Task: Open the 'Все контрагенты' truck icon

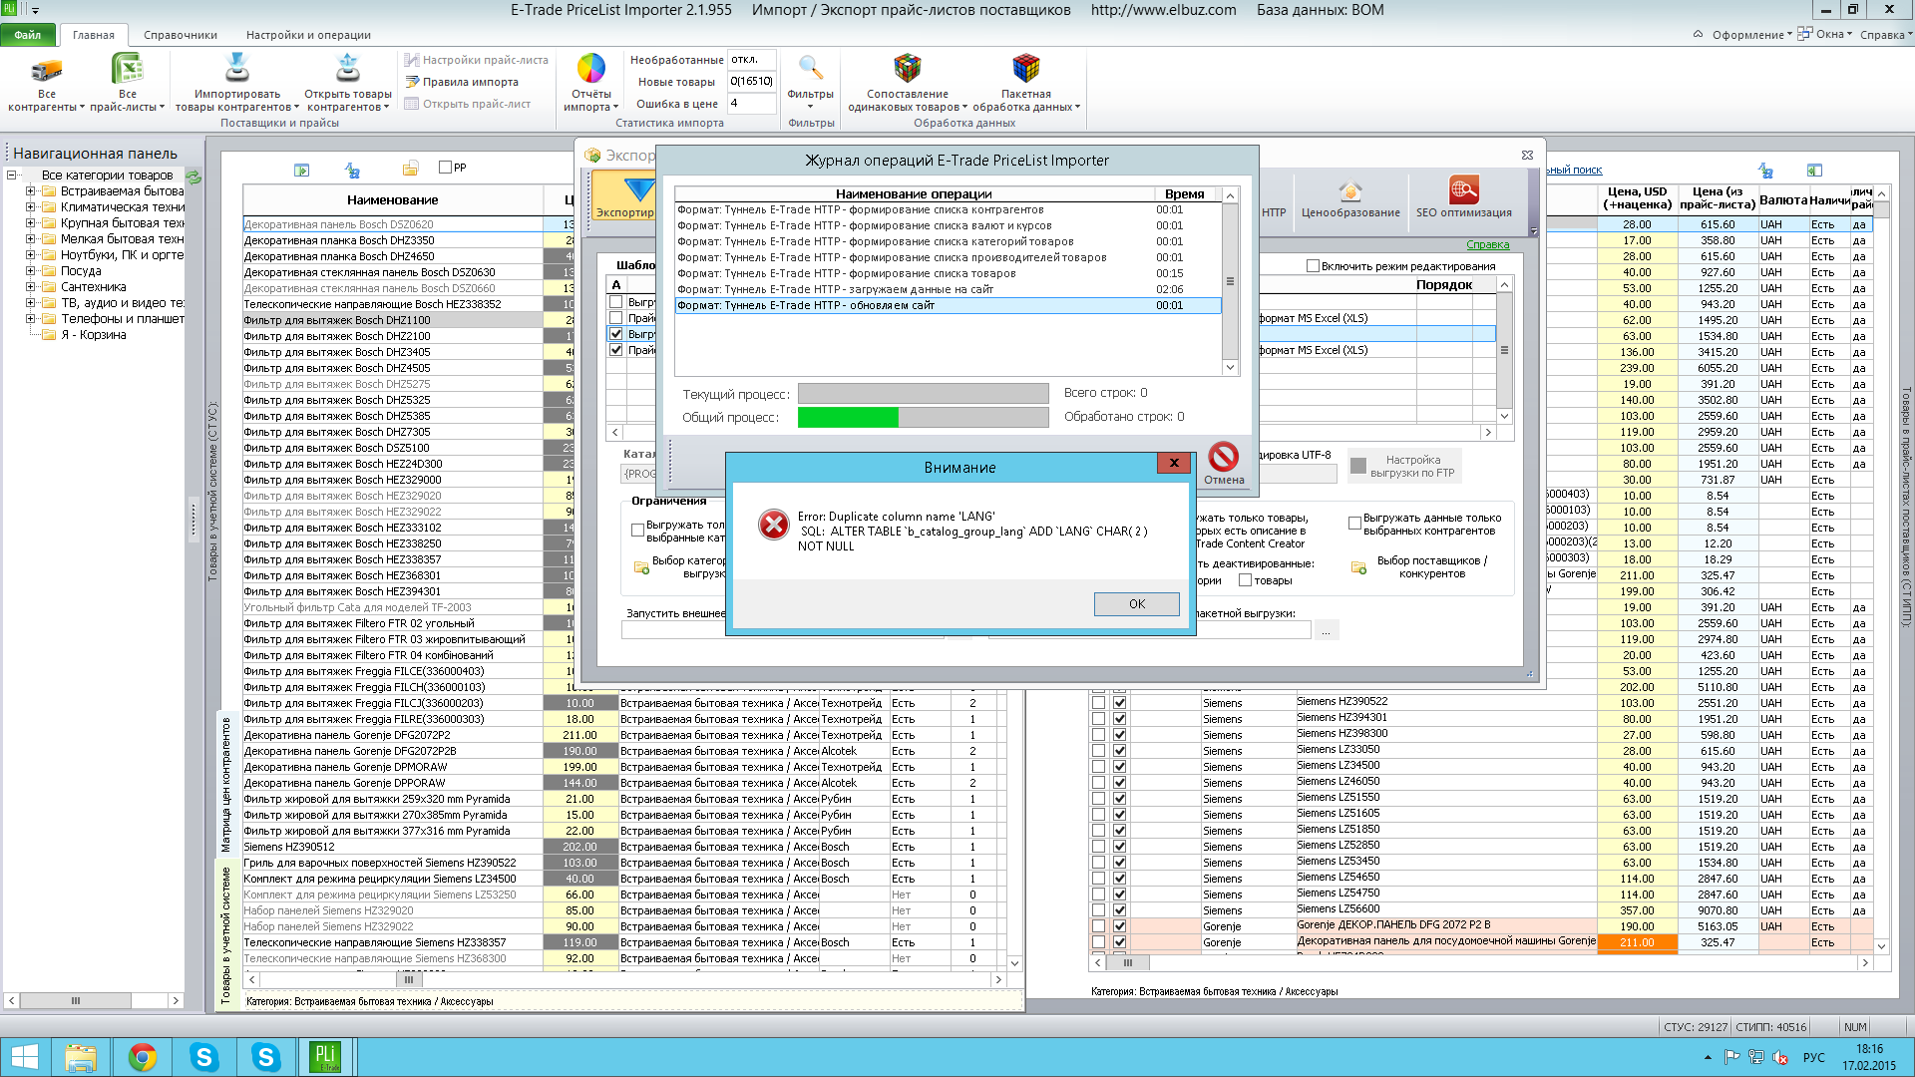Action: [46, 69]
